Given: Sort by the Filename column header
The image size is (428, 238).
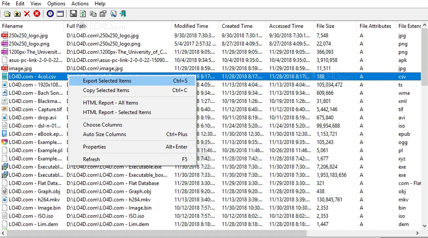Looking at the screenshot, I should (32, 26).
